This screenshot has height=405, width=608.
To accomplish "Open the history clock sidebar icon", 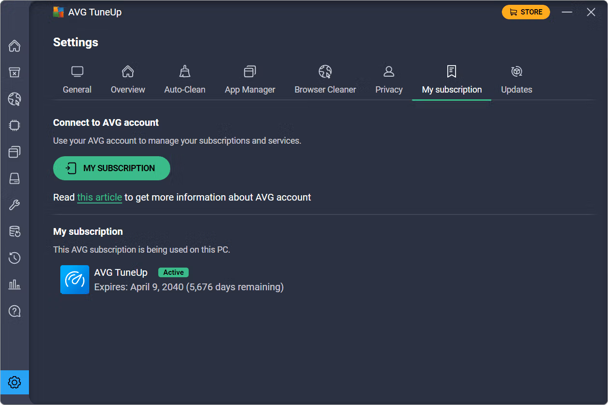I will (14, 257).
